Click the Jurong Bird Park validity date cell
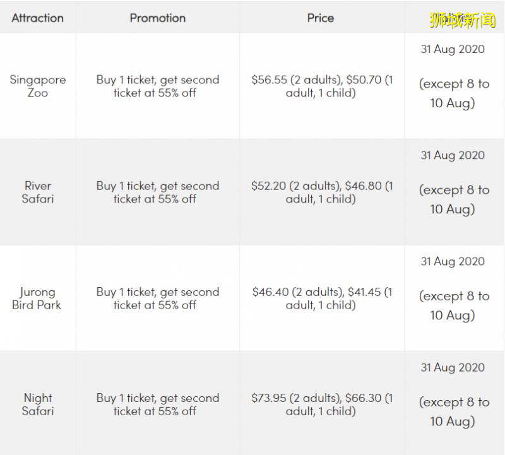The width and height of the screenshot is (505, 455). [x=453, y=288]
